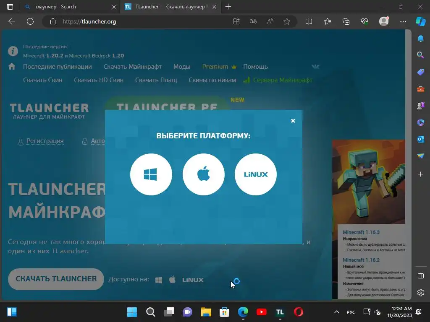The width and height of the screenshot is (430, 322).
Task: Go back to the previous page
Action: pyautogui.click(x=12, y=21)
